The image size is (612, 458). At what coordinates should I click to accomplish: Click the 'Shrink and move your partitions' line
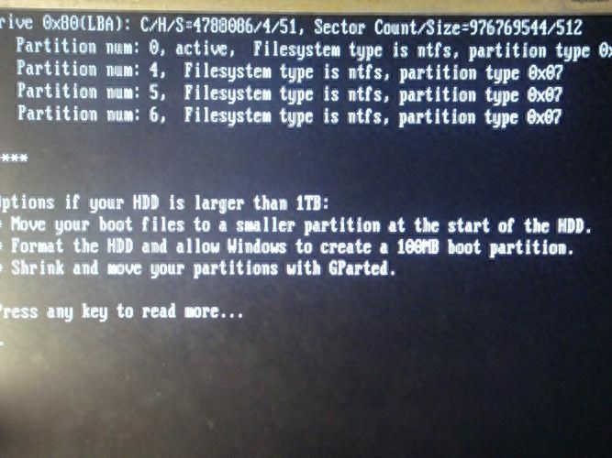tap(198, 268)
